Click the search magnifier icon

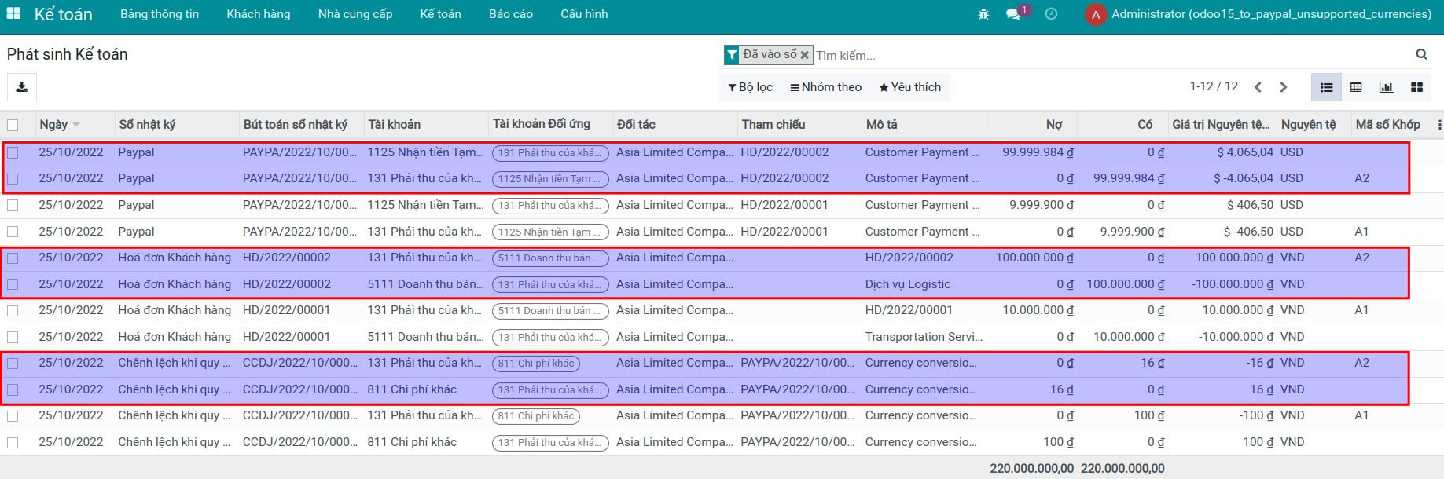1421,54
